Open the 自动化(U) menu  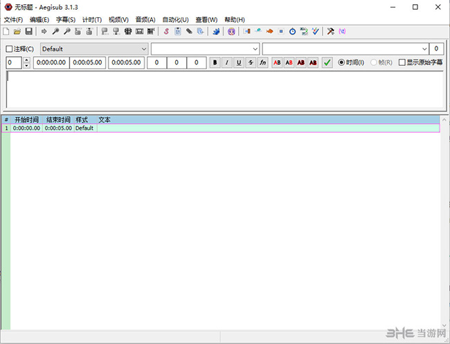click(175, 20)
